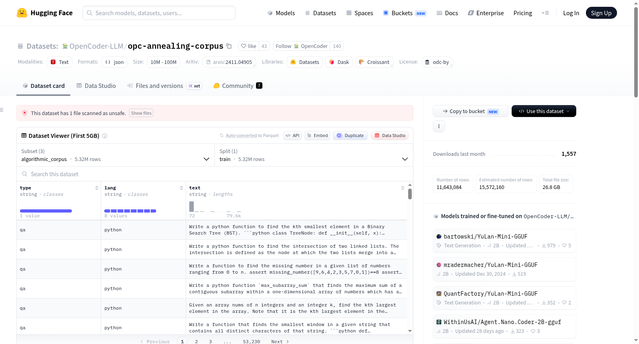
Task: Open the mradermacher/YuLan-Mini-GGUF model card
Action: click(504, 269)
